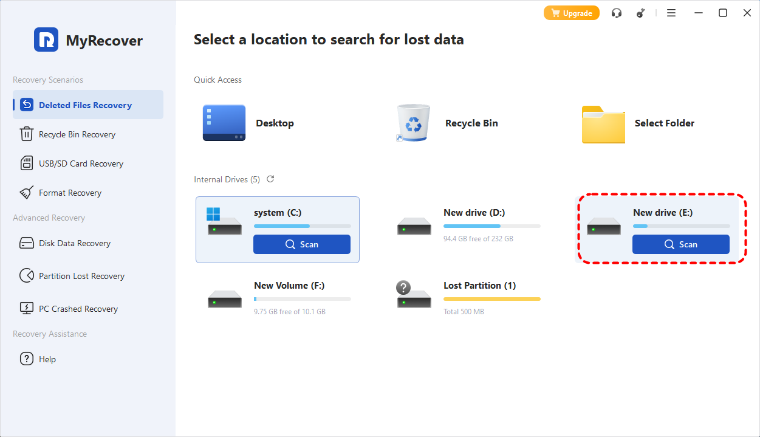Click the system (C:) drive name
The height and width of the screenshot is (437, 760).
coord(278,213)
